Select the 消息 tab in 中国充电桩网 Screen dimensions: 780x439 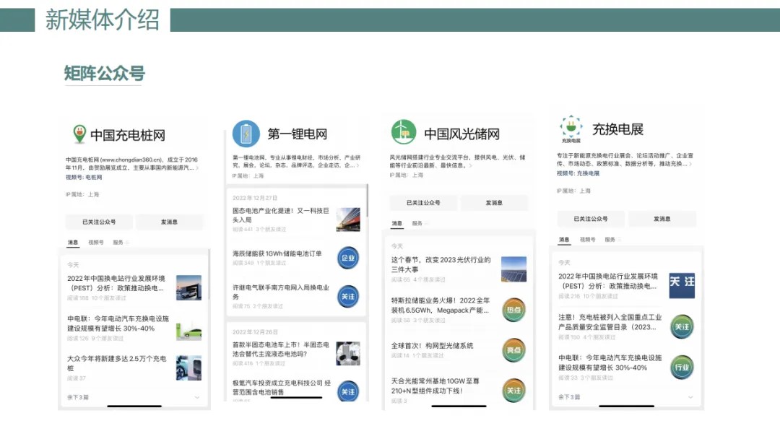point(73,243)
